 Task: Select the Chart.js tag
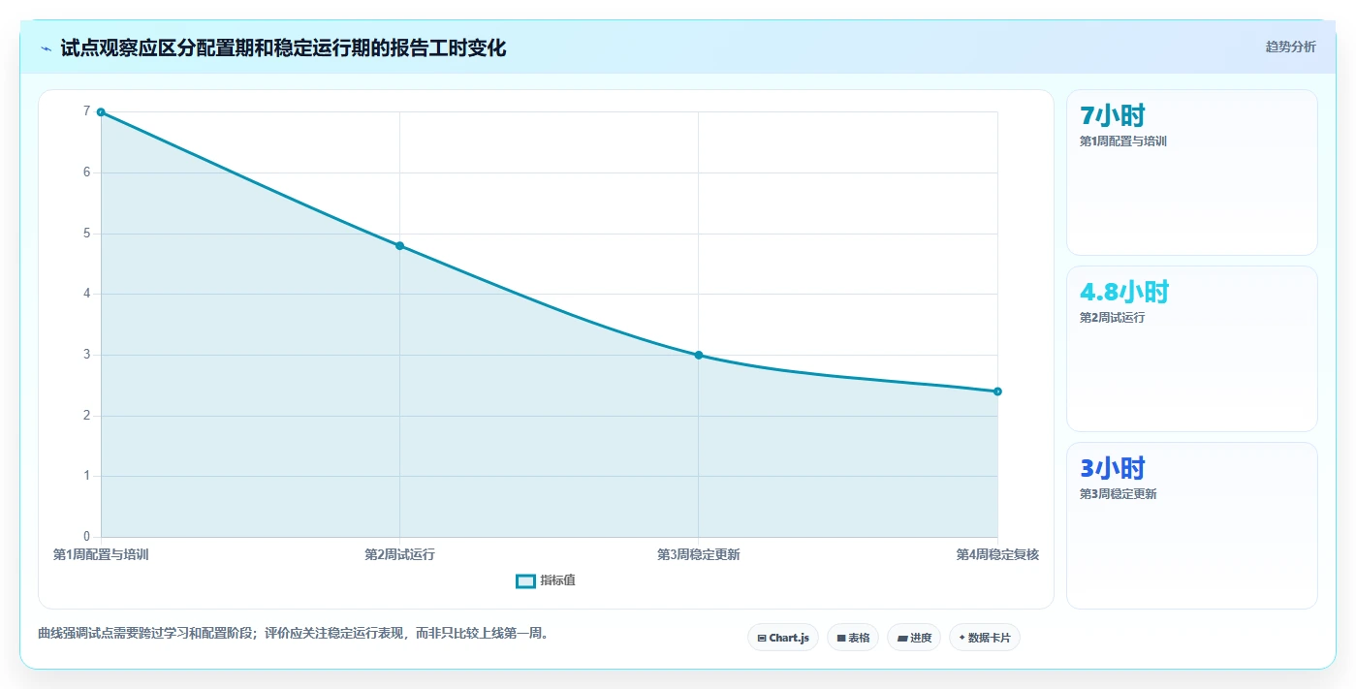[x=783, y=638]
